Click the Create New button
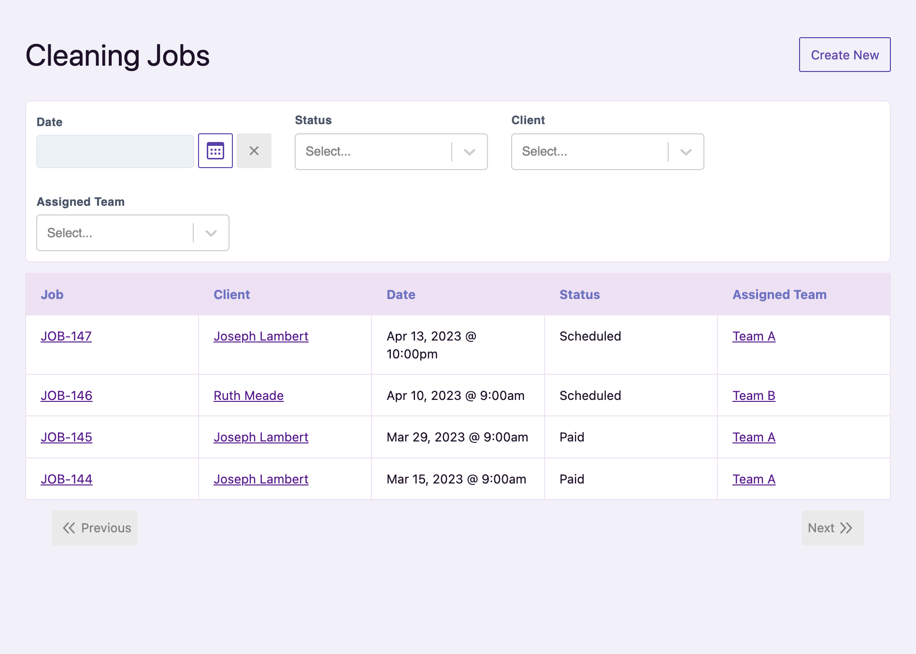916x654 pixels. (x=844, y=55)
